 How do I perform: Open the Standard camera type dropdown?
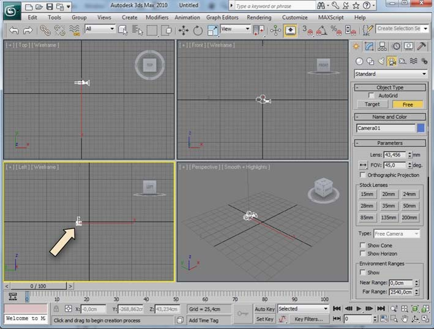[390, 74]
